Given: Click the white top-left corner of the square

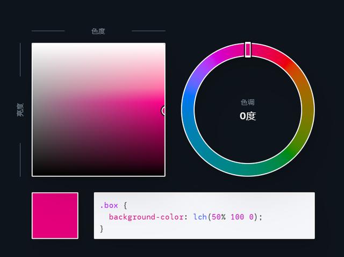Looking at the screenshot, I should [x=35, y=47].
